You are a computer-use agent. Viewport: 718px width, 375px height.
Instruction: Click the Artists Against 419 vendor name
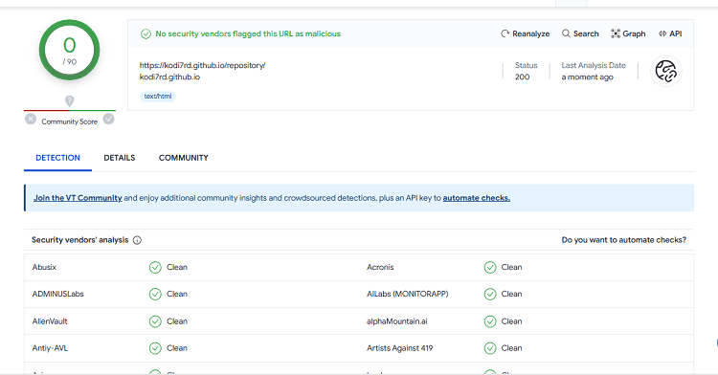[x=400, y=348]
